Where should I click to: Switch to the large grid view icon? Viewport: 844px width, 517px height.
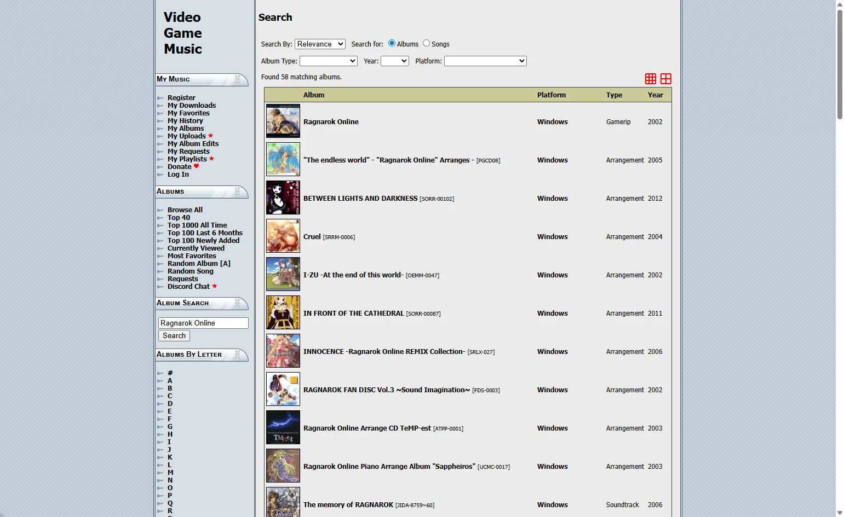point(665,79)
